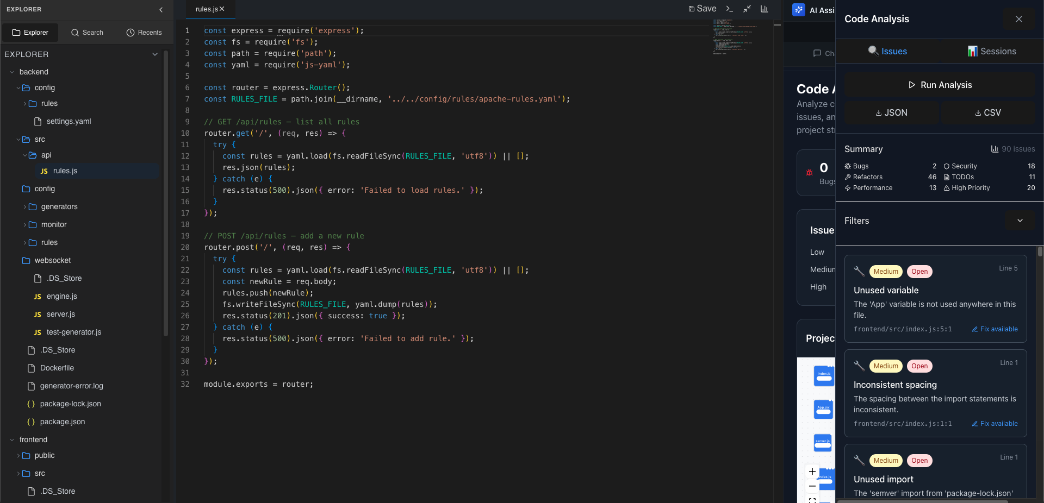Click Run Analysis button
Viewport: 1044px width, 503px height.
940,85
